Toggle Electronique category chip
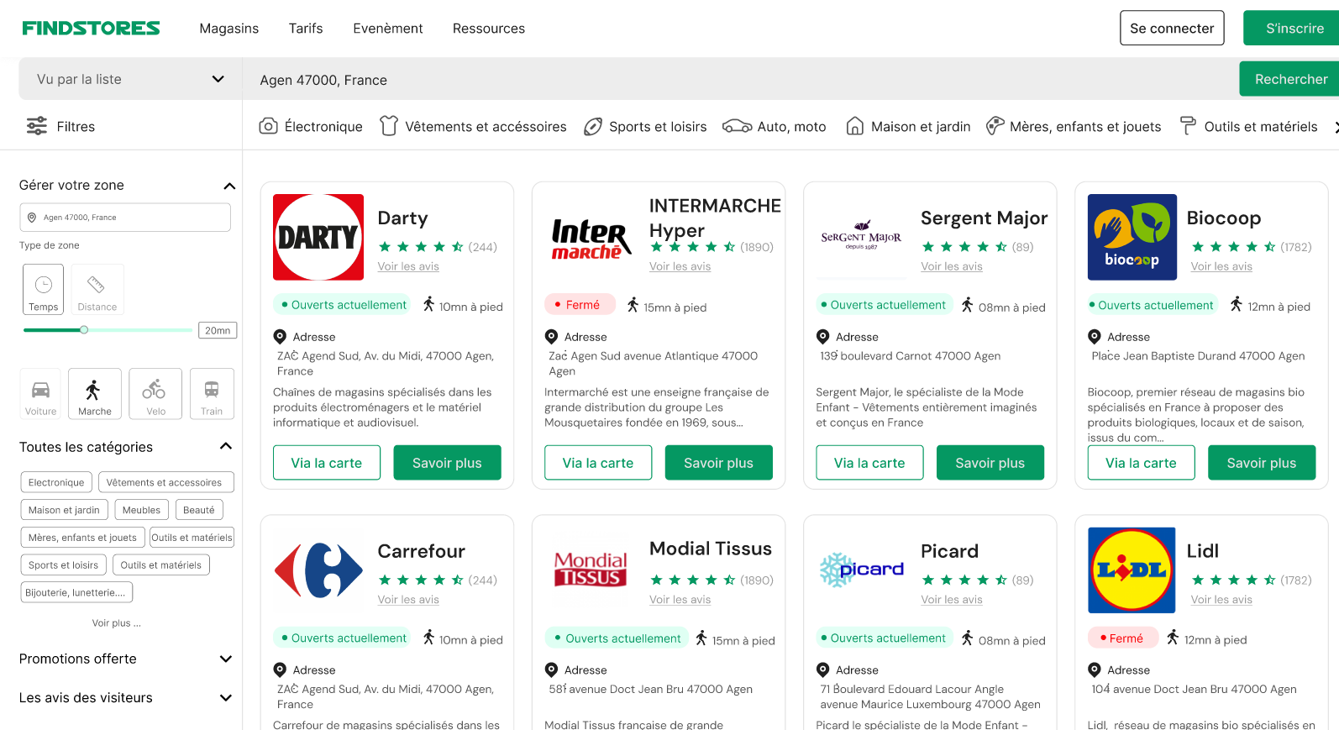Screen dimensions: 1339x730 [x=56, y=482]
